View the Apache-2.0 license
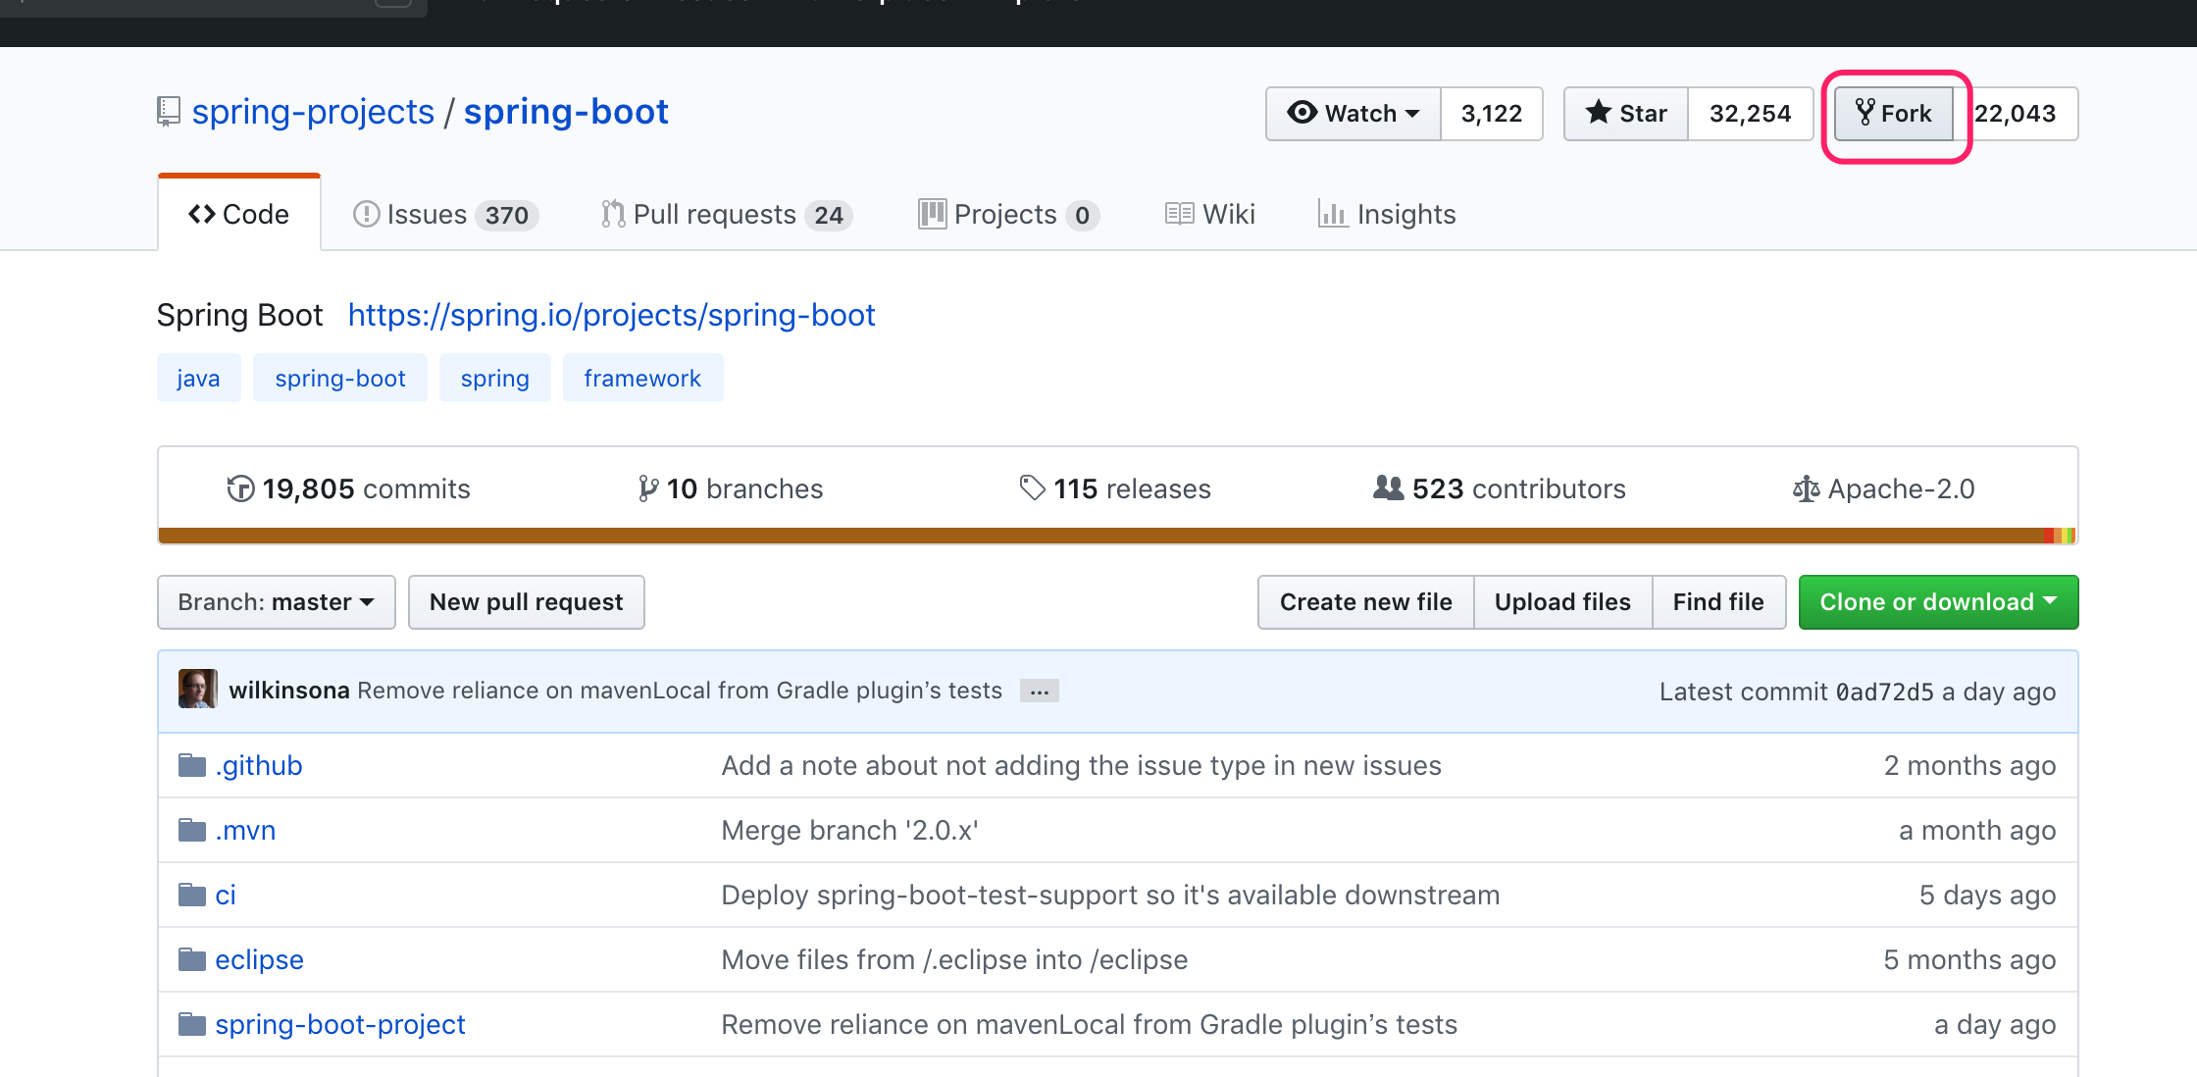The width and height of the screenshot is (2197, 1077). point(1883,488)
